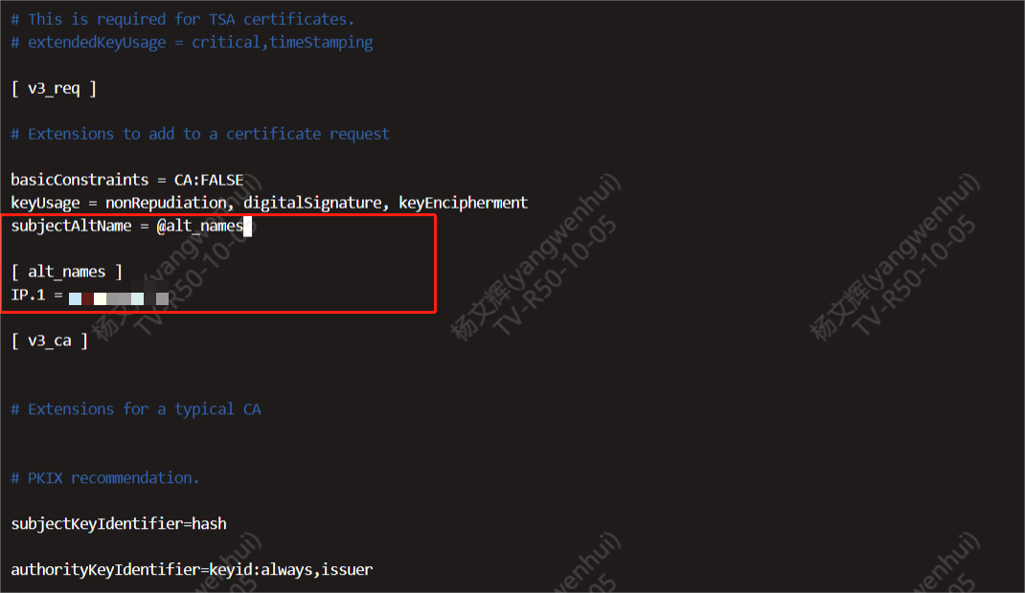Screen dimensions: 1025x593
Task: Click the comment line 'This is required for TSA certificates.'
Action: point(182,19)
